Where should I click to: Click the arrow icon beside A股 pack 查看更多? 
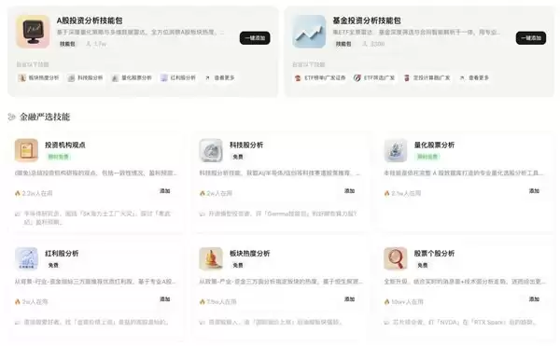click(x=208, y=77)
